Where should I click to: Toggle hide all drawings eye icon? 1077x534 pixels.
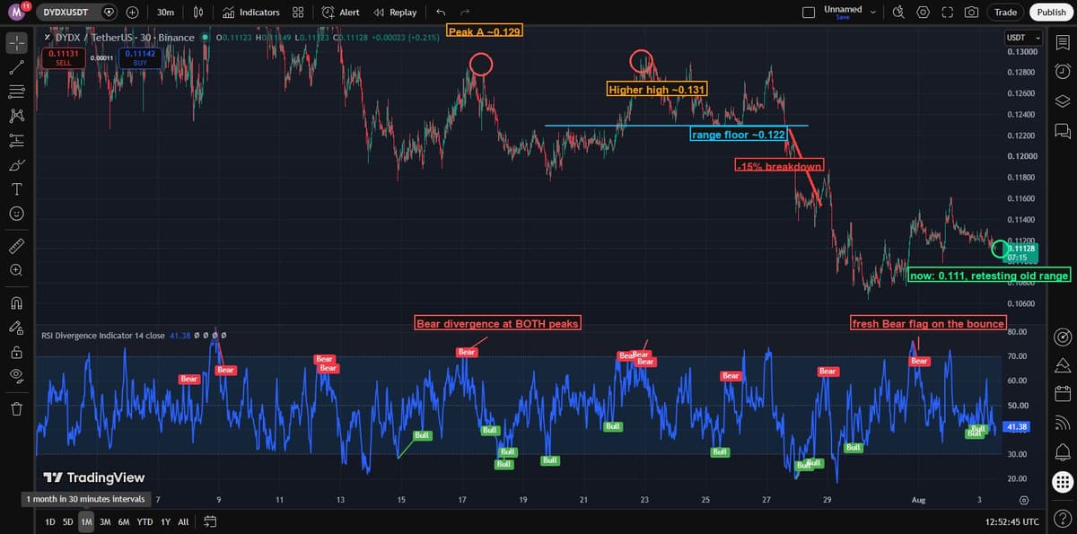[16, 375]
